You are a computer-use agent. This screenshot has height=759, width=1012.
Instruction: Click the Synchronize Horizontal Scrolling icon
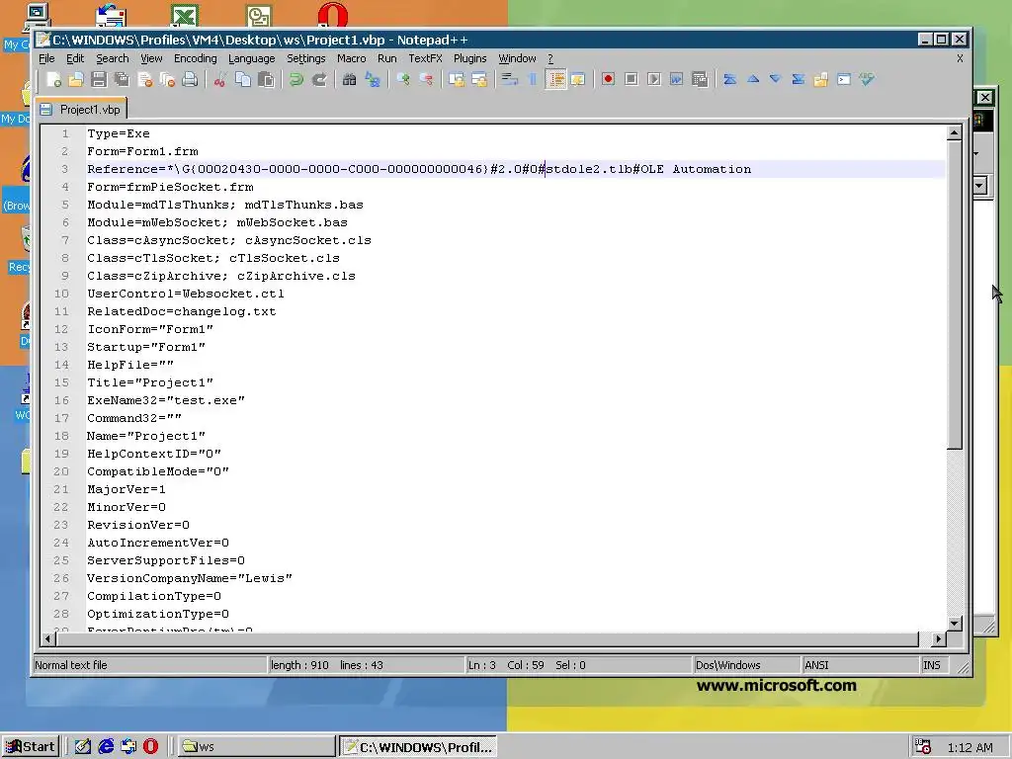coord(479,79)
